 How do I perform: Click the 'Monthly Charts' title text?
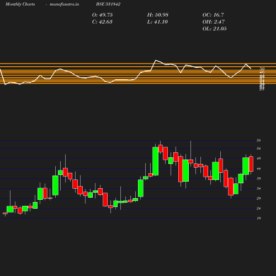point(20,4)
